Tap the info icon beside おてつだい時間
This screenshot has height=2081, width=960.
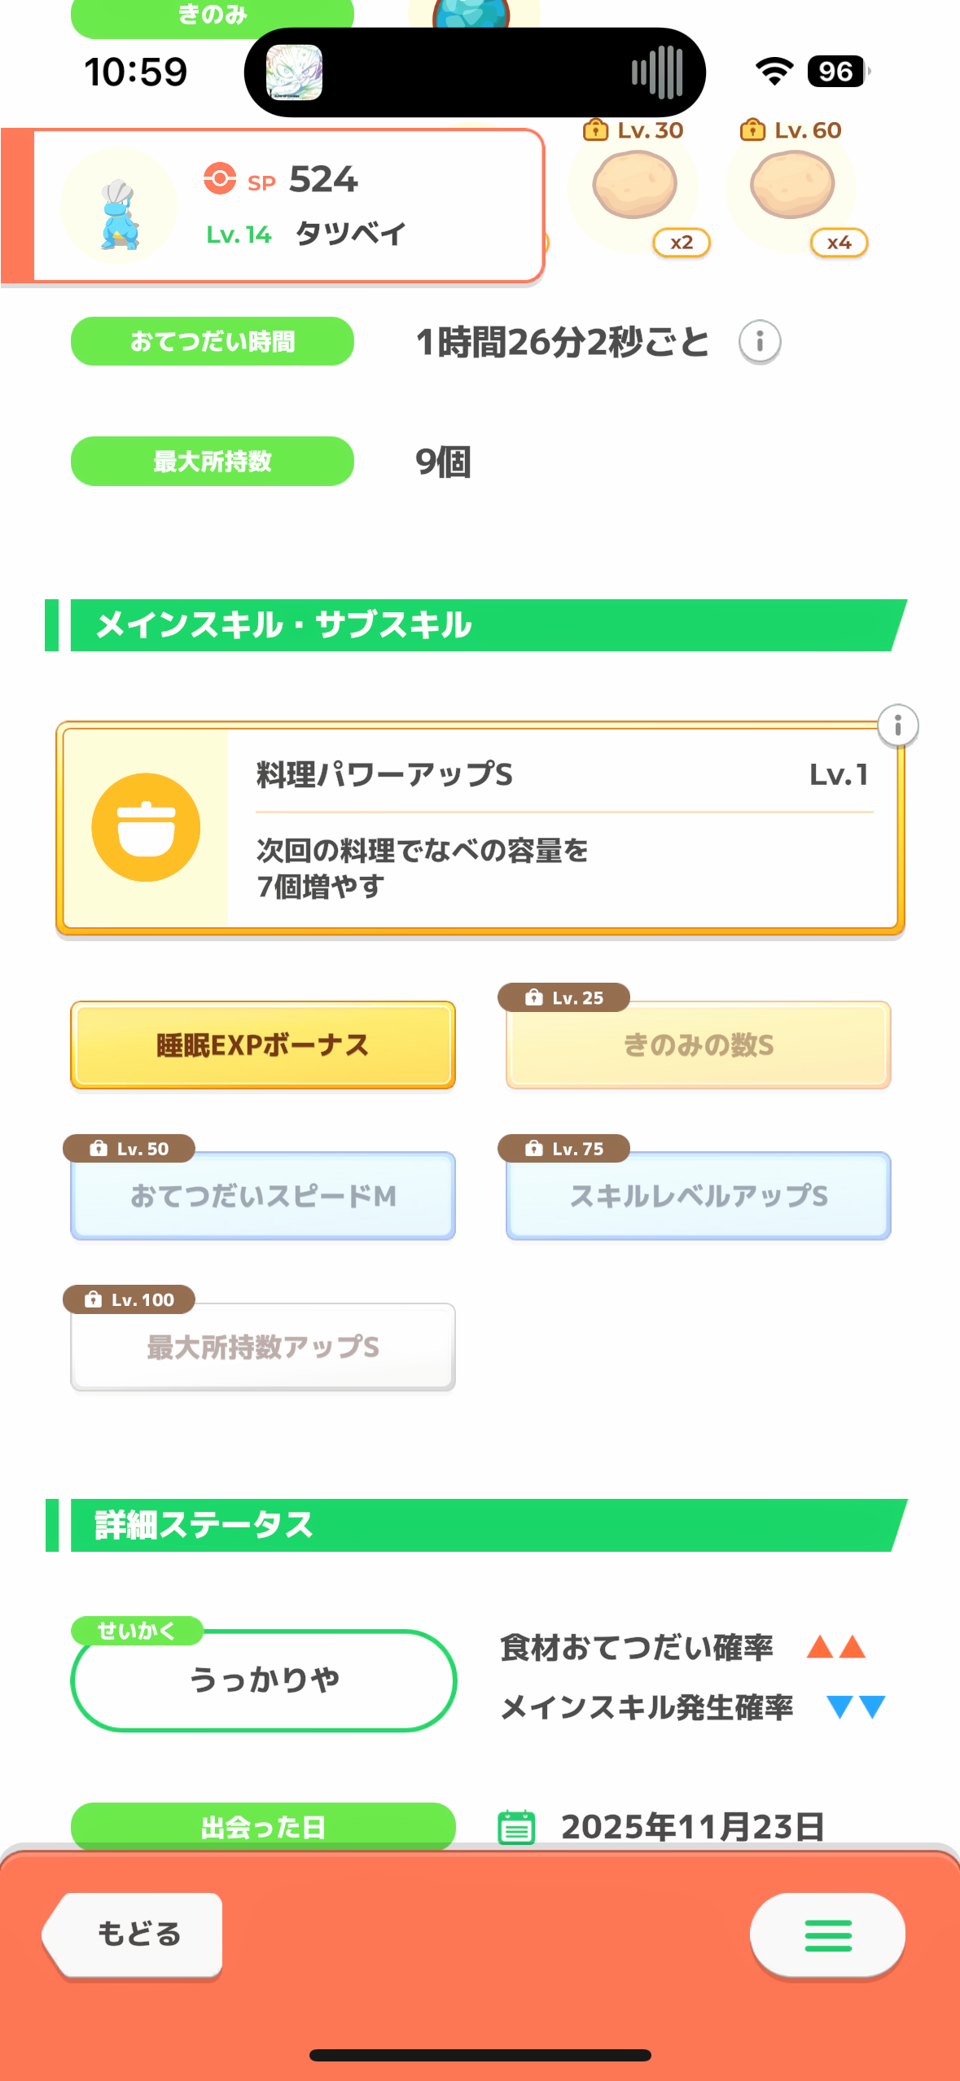click(759, 342)
